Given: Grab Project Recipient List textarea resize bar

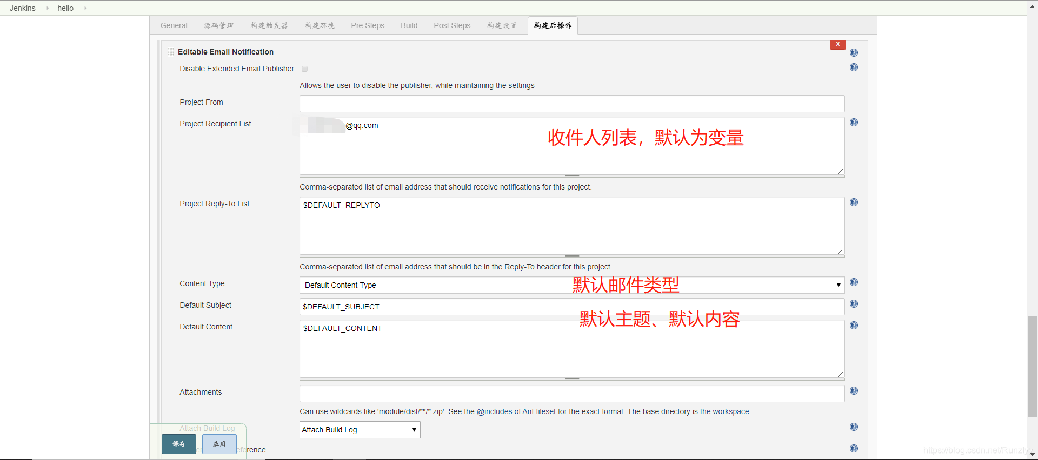Looking at the screenshot, I should 572,176.
